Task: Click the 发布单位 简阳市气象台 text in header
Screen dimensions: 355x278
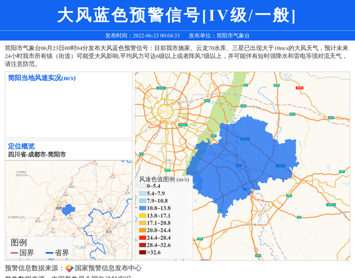Action: pyautogui.click(x=223, y=35)
